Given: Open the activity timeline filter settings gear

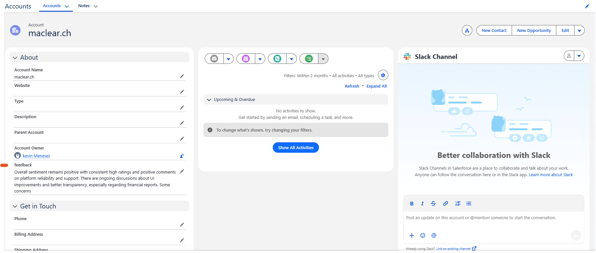Looking at the screenshot, I should [x=383, y=75].
